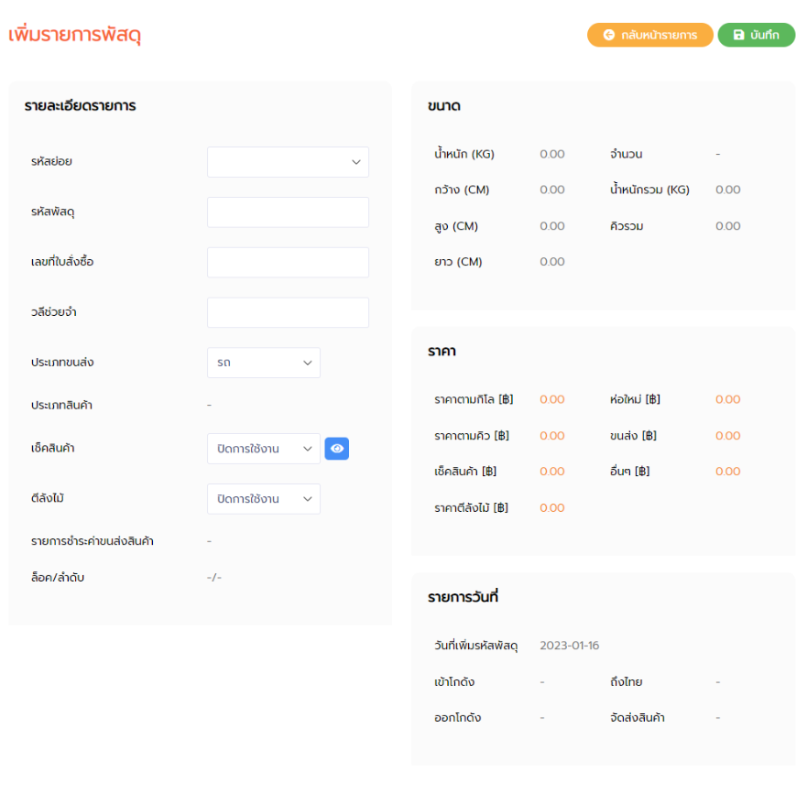Open the ประเภทขนส่ง dropdown showing รถ
Screen dimensions: 807x804
[264, 363]
